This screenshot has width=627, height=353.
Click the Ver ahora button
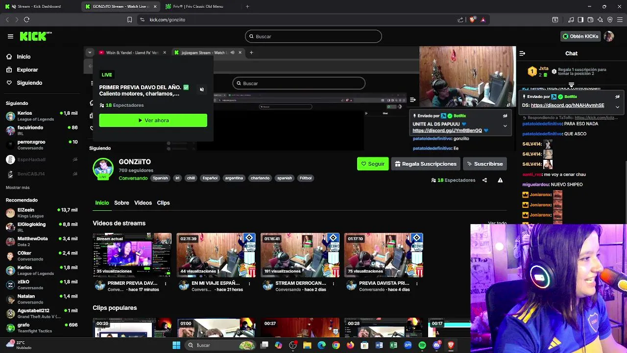tap(153, 120)
